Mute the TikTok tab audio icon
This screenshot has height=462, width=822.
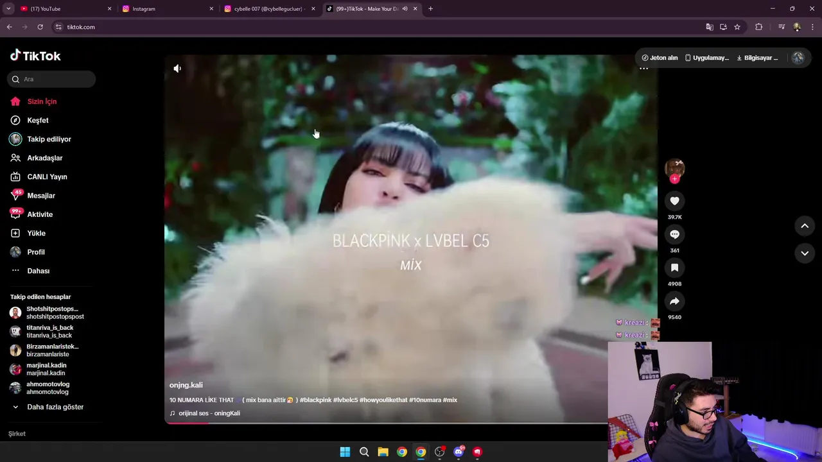(405, 9)
